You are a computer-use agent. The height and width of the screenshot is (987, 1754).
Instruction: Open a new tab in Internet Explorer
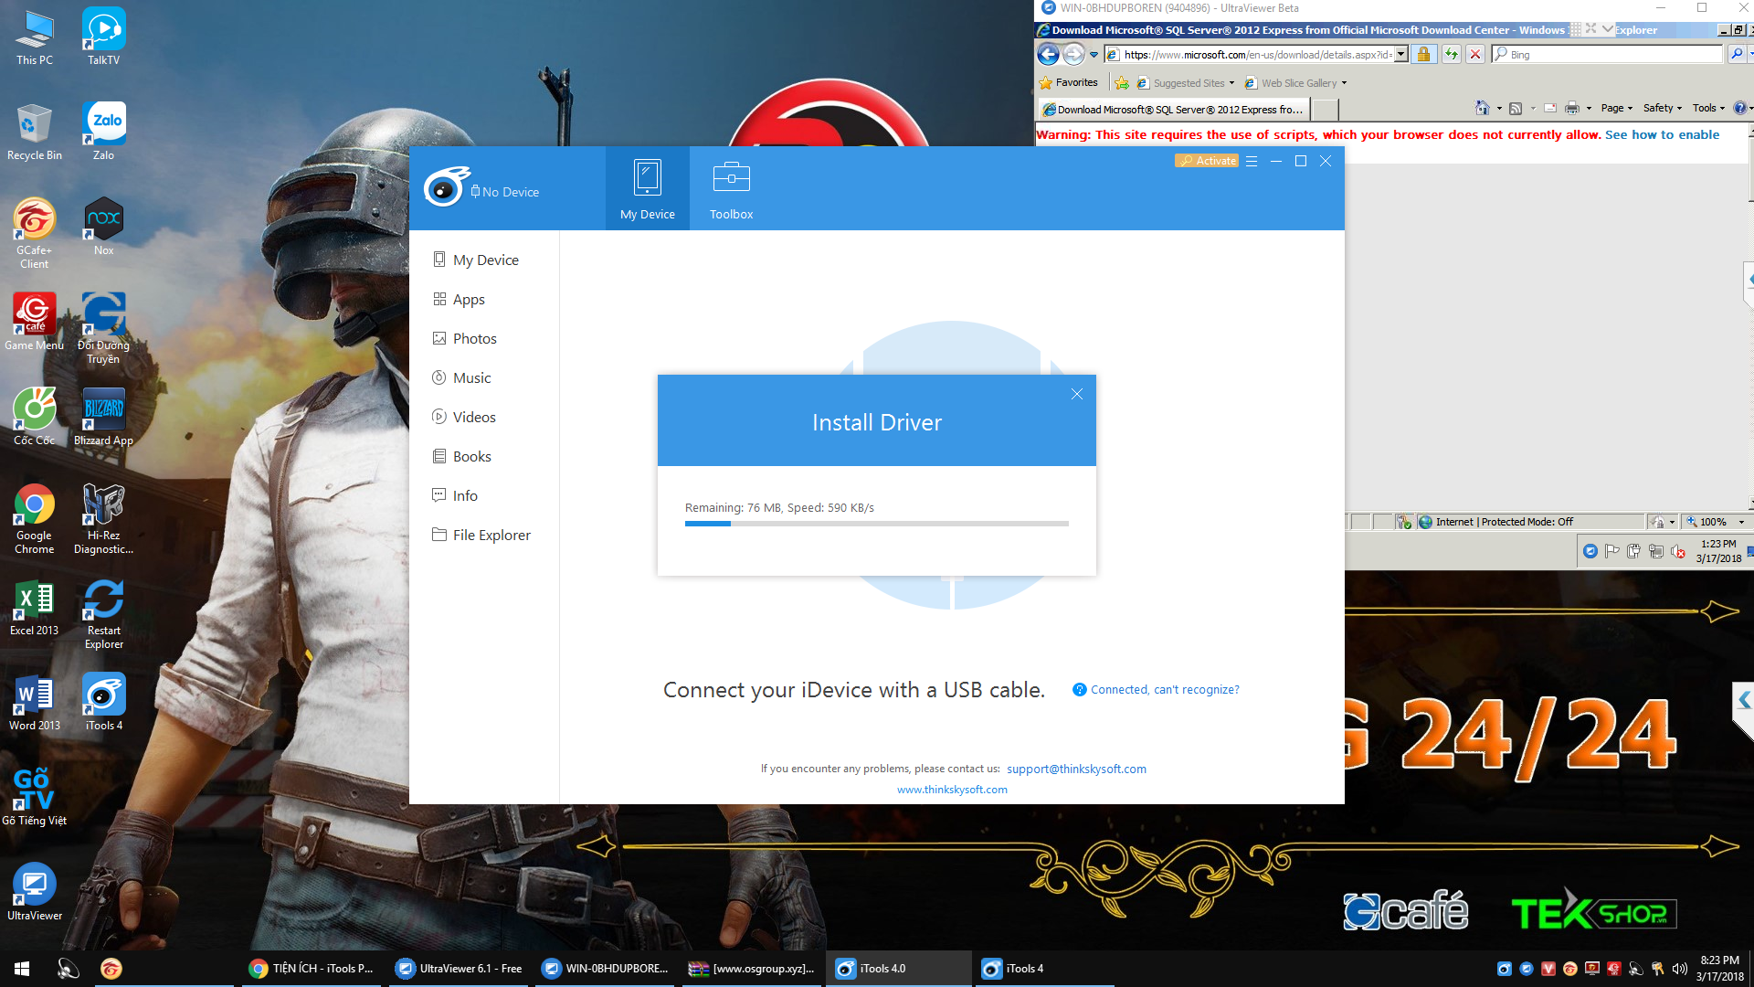[x=1325, y=110]
